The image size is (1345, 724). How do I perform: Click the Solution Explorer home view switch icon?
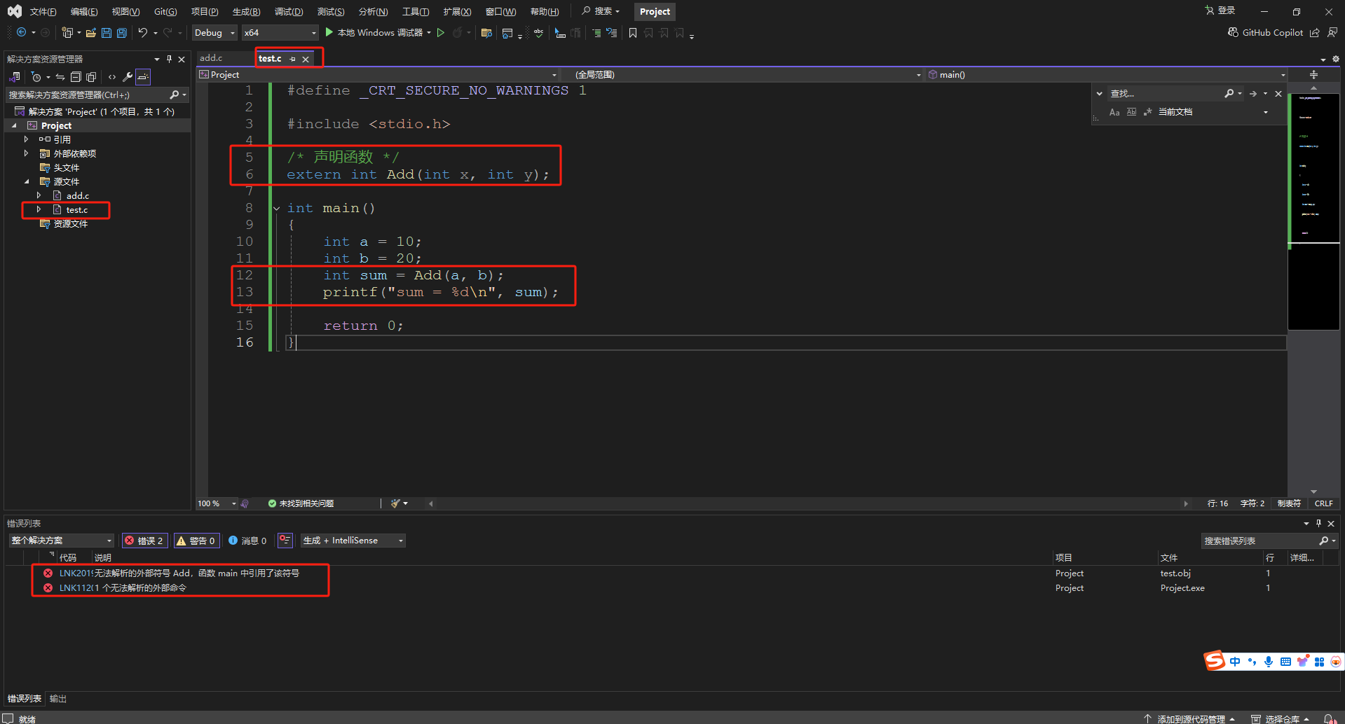(x=14, y=77)
